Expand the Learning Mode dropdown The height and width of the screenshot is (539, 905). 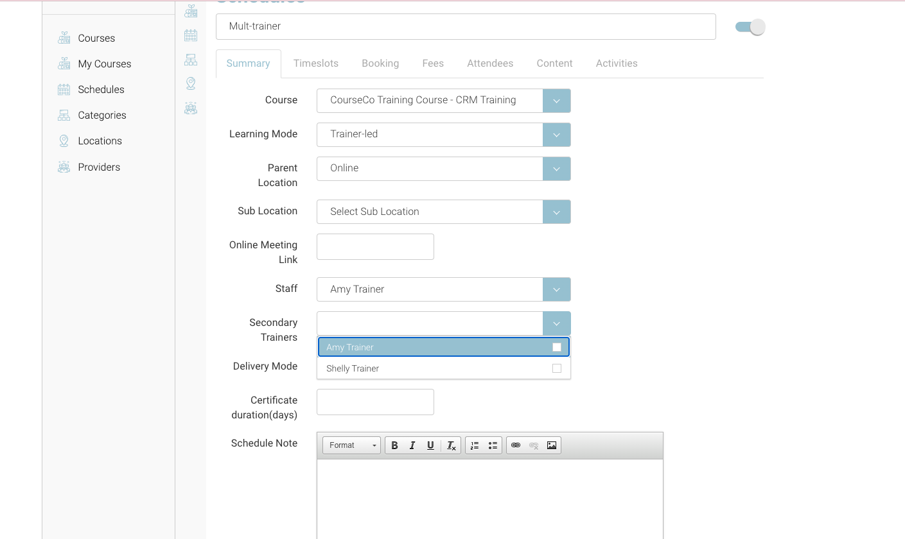pos(556,135)
